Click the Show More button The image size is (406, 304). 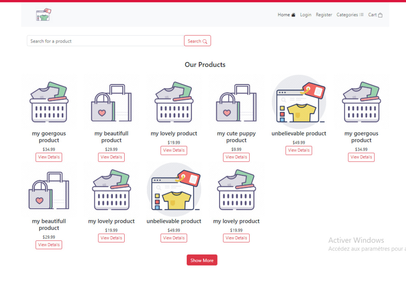click(x=202, y=260)
